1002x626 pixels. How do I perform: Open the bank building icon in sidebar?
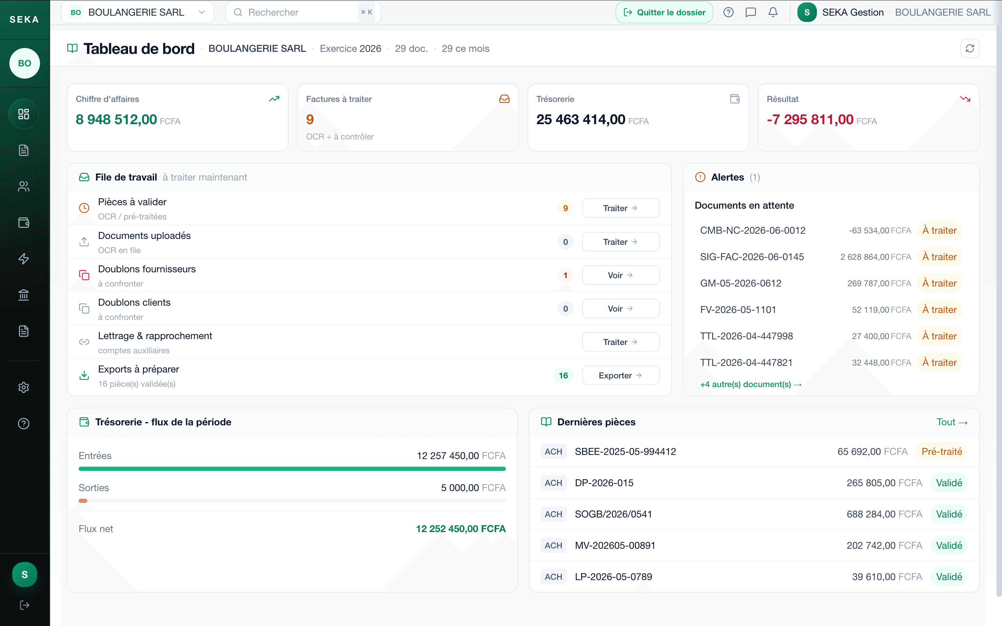24,295
